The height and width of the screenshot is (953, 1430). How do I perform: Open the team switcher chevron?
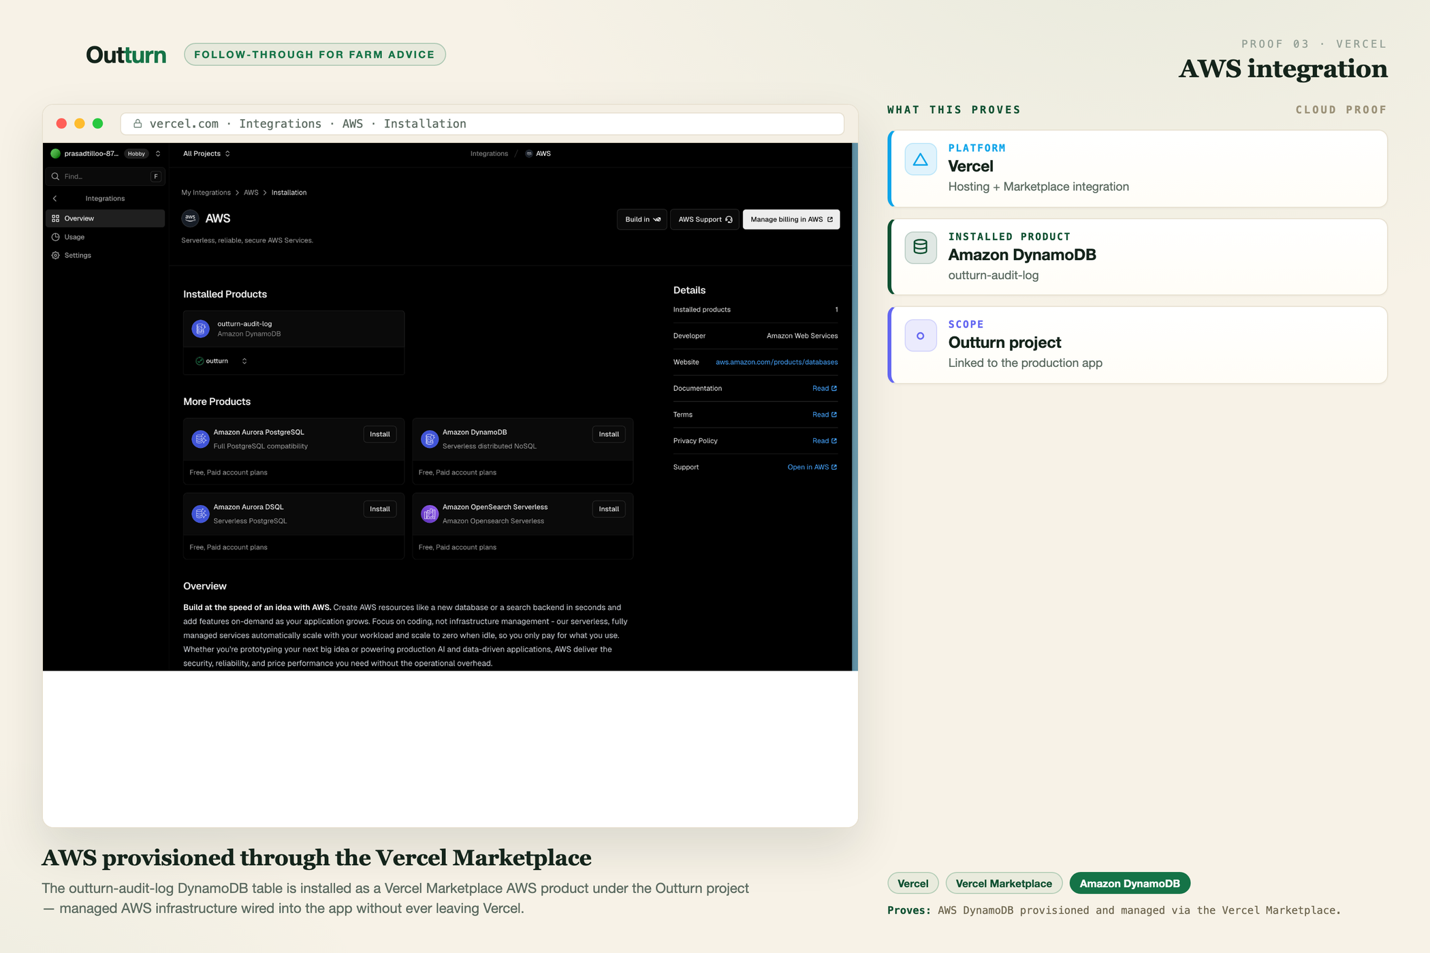click(158, 154)
